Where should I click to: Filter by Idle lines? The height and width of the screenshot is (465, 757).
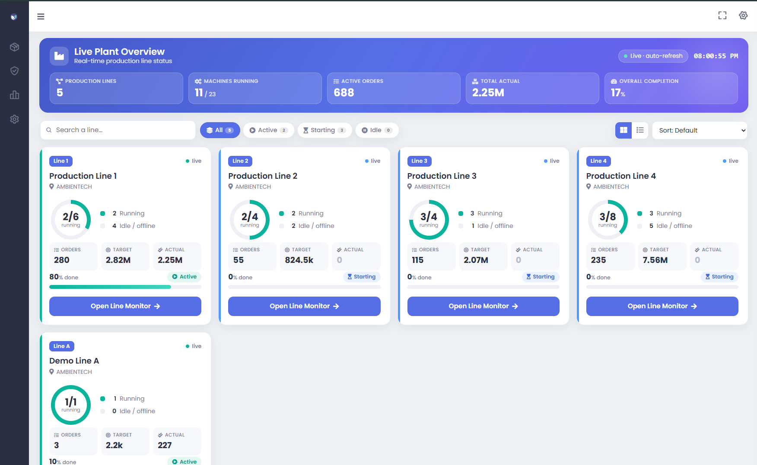[377, 130]
